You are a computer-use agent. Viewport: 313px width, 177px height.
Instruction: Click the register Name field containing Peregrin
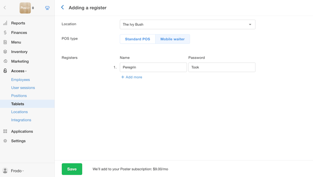[x=153, y=67]
